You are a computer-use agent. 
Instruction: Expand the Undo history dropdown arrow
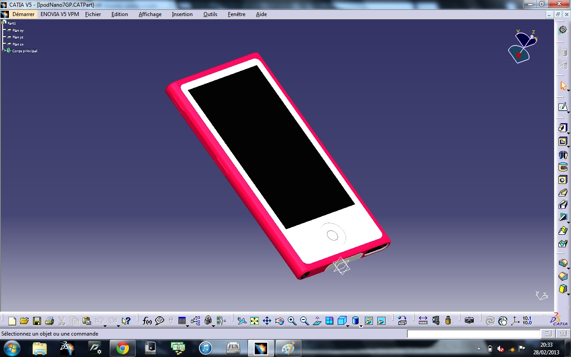pyautogui.click(x=106, y=325)
